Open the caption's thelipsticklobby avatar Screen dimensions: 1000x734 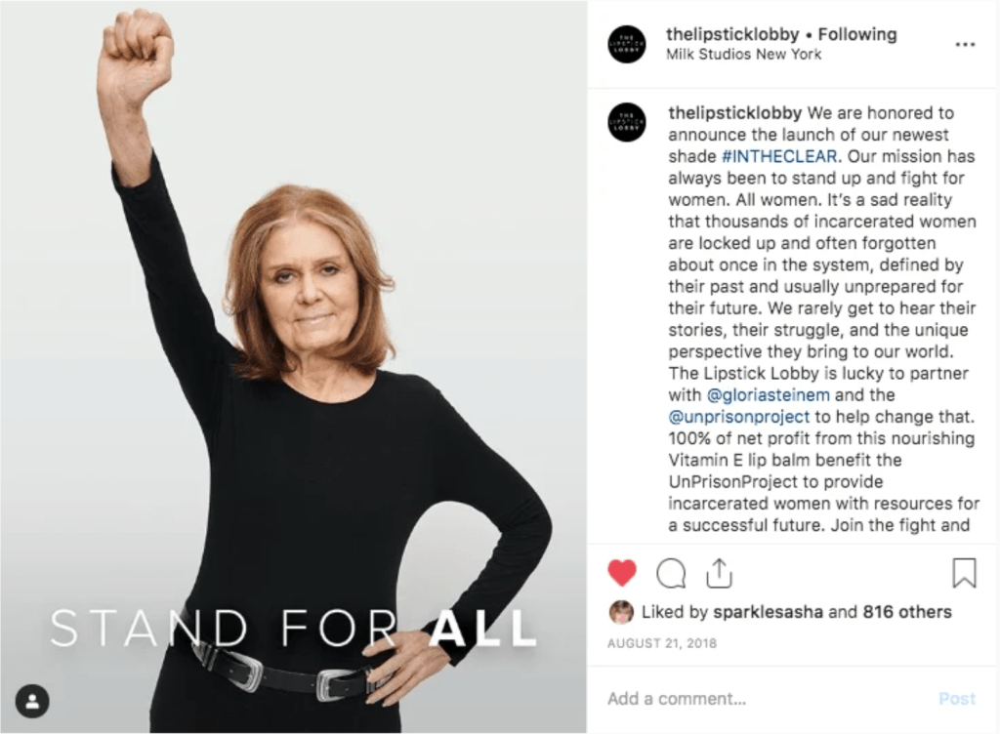(626, 121)
